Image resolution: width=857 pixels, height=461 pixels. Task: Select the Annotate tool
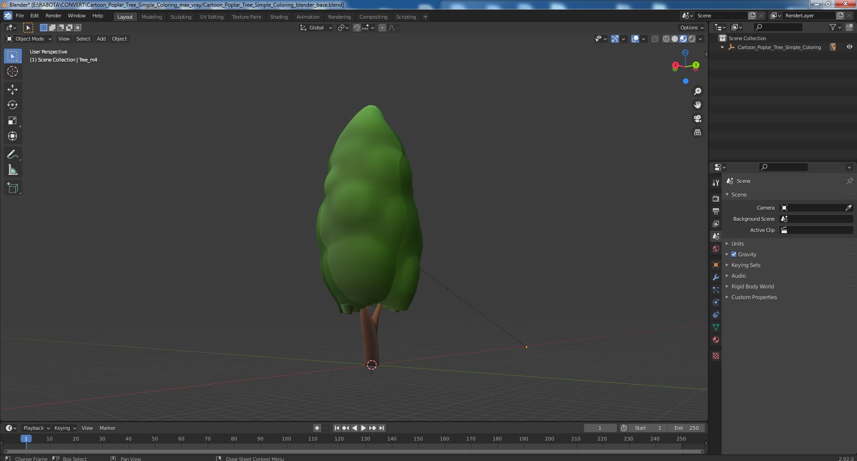click(13, 155)
